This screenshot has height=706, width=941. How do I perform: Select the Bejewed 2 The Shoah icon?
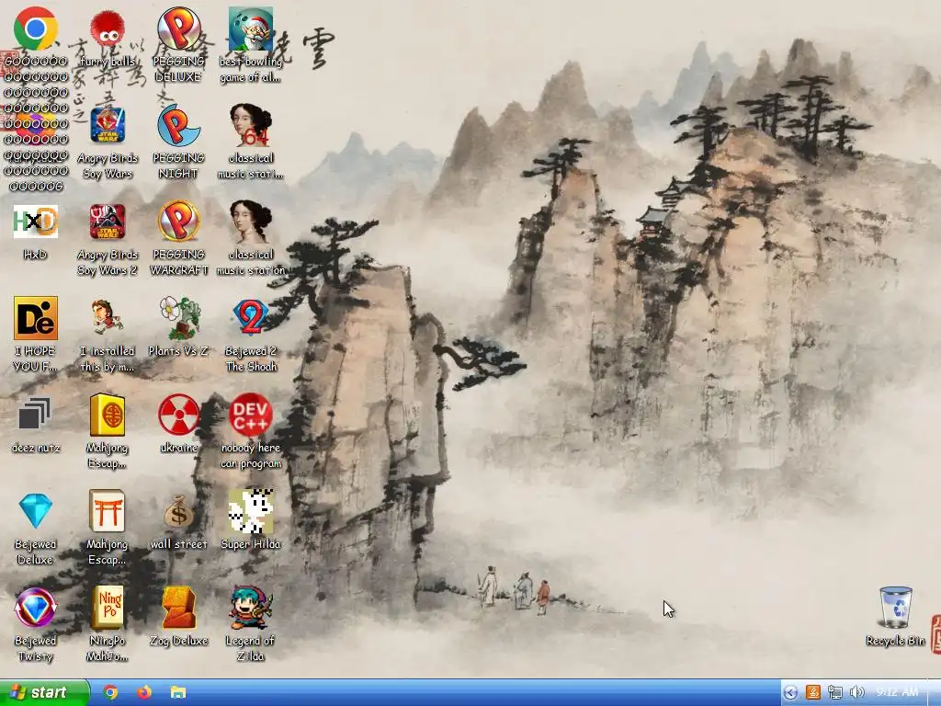pos(250,318)
